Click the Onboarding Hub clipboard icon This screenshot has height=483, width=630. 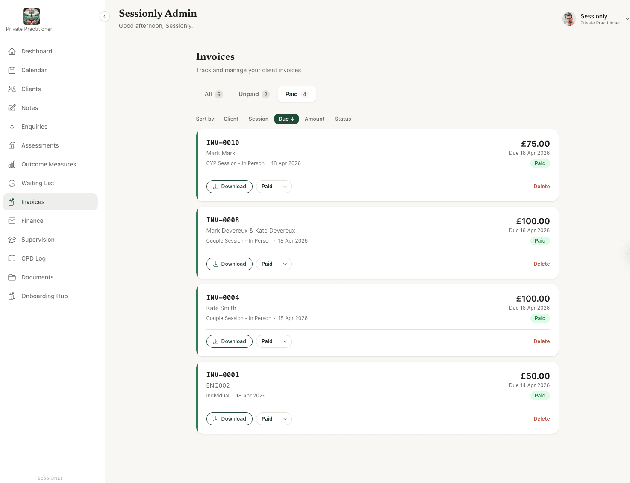pos(12,296)
